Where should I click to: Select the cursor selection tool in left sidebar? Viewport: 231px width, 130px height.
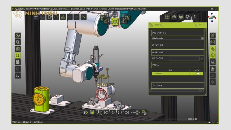18,36
